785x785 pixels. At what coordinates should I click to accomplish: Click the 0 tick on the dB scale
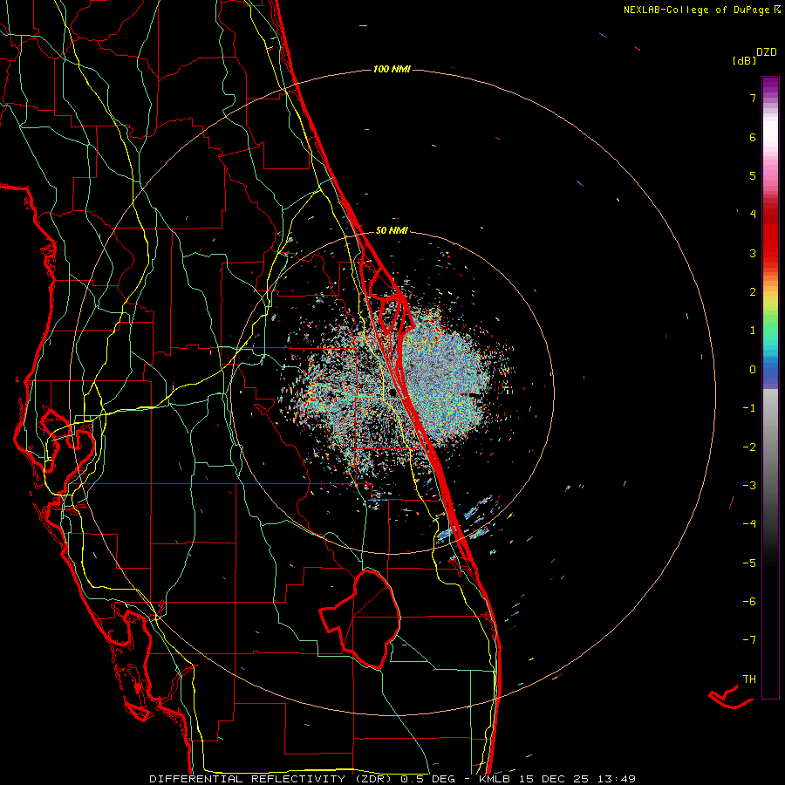[753, 370]
